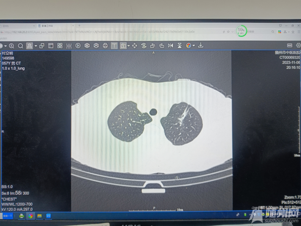Click the 'Zoom:1.73' overlay text

(x=292, y=197)
